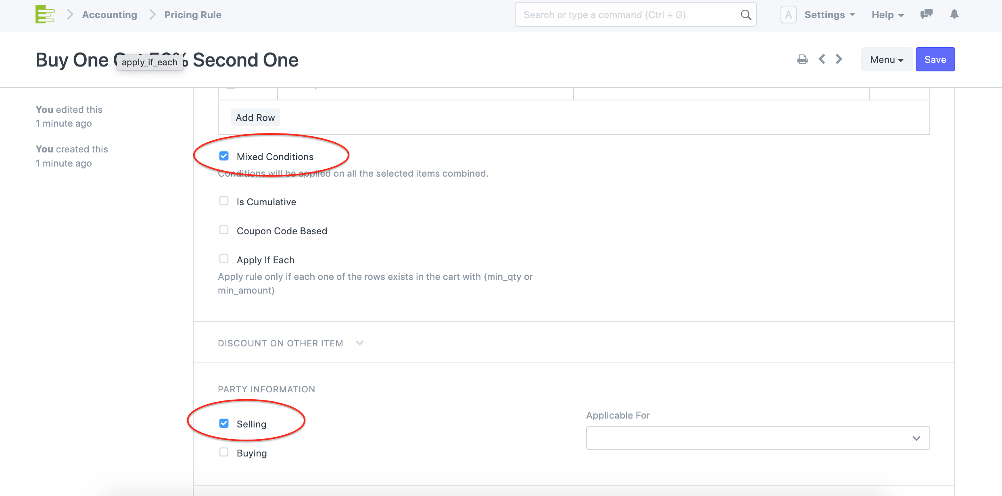1002x496 pixels.
Task: Go to next document arrow
Action: [839, 59]
